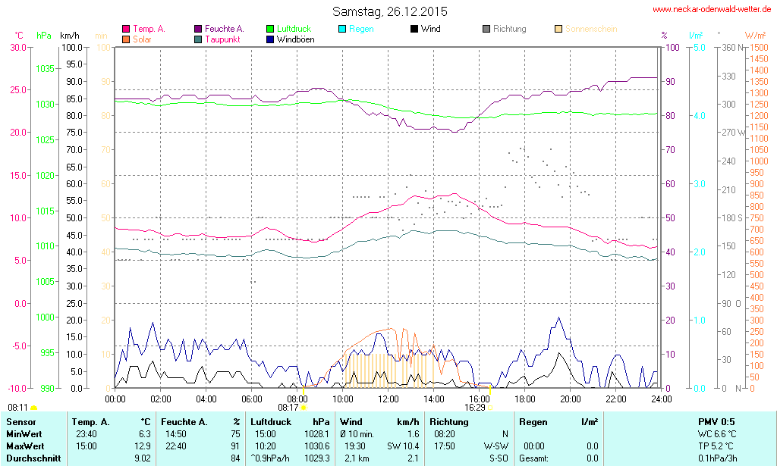Image resolution: width=777 pixels, height=466 pixels.
Task: Click the pink Temp. A. legend swatch
Action: click(126, 29)
